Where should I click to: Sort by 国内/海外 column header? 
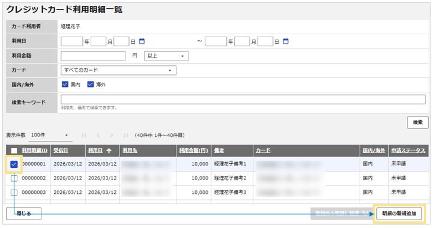tap(374, 151)
